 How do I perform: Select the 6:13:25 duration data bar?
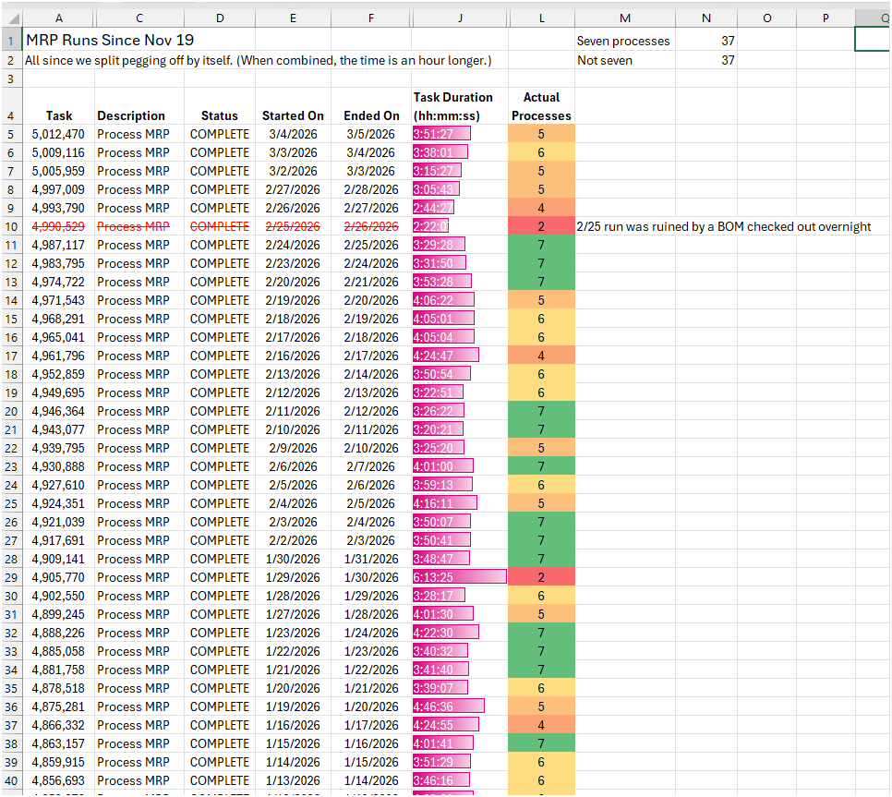[460, 577]
